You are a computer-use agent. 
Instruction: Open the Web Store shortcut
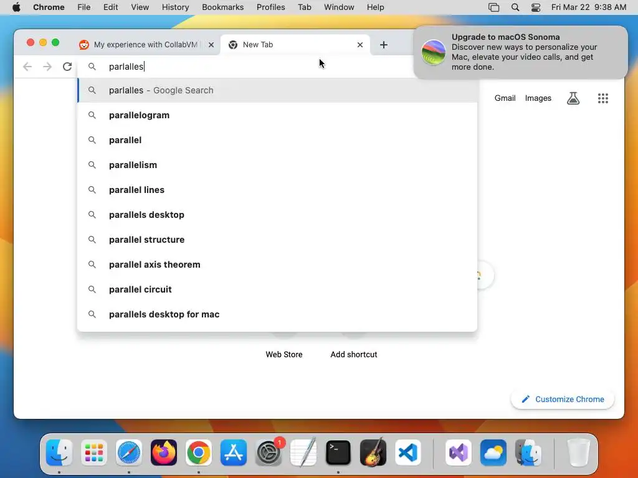(284, 354)
